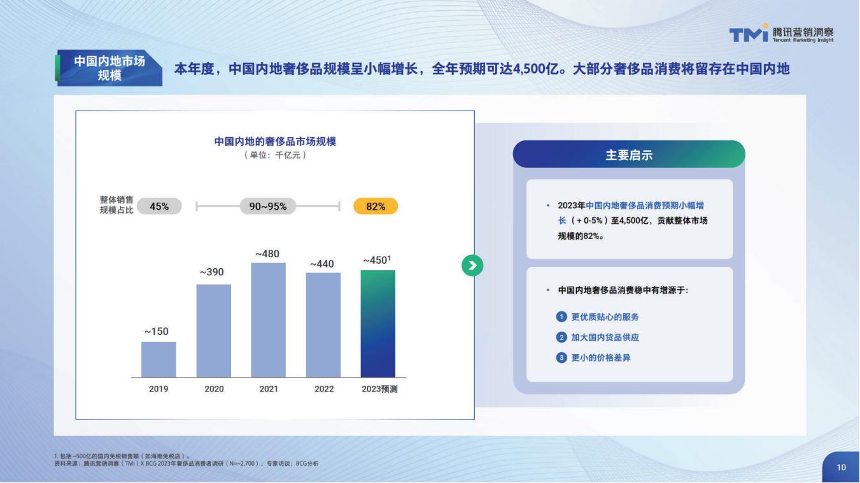Screen dimensions: 860x483
Task: Click the line 中国内地奢侈品消费稳中有增源于
Action: (623, 290)
